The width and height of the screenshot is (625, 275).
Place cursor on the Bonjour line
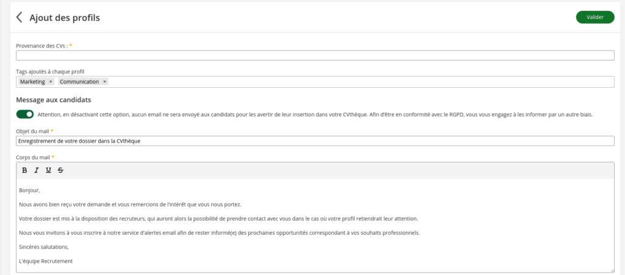coord(29,190)
